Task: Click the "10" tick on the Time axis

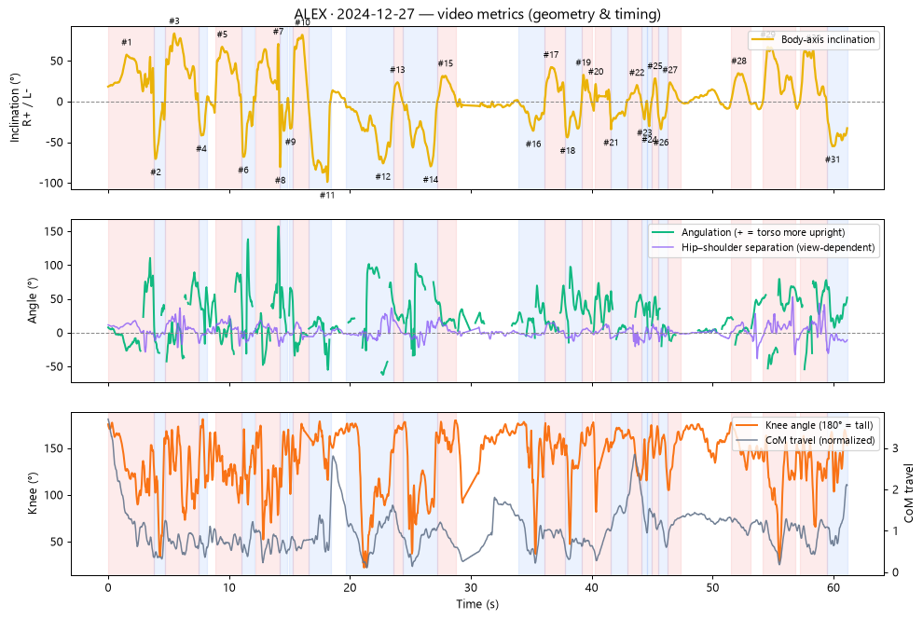Action: (x=229, y=587)
